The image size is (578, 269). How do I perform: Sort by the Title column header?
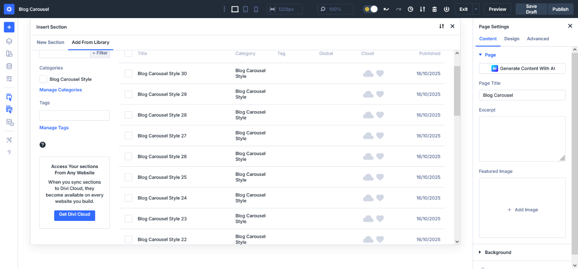click(142, 53)
